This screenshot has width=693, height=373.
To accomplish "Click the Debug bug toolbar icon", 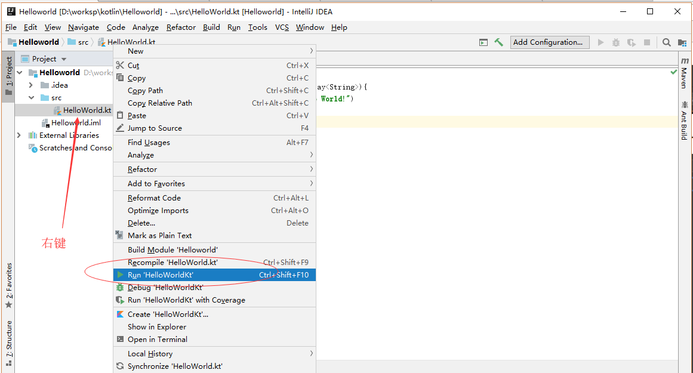I will (x=615, y=42).
